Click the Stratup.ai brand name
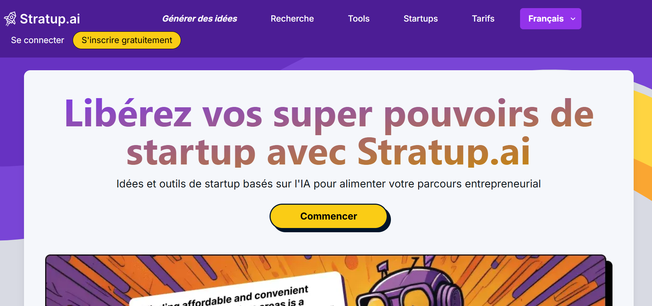Image resolution: width=652 pixels, height=306 pixels. click(50, 19)
